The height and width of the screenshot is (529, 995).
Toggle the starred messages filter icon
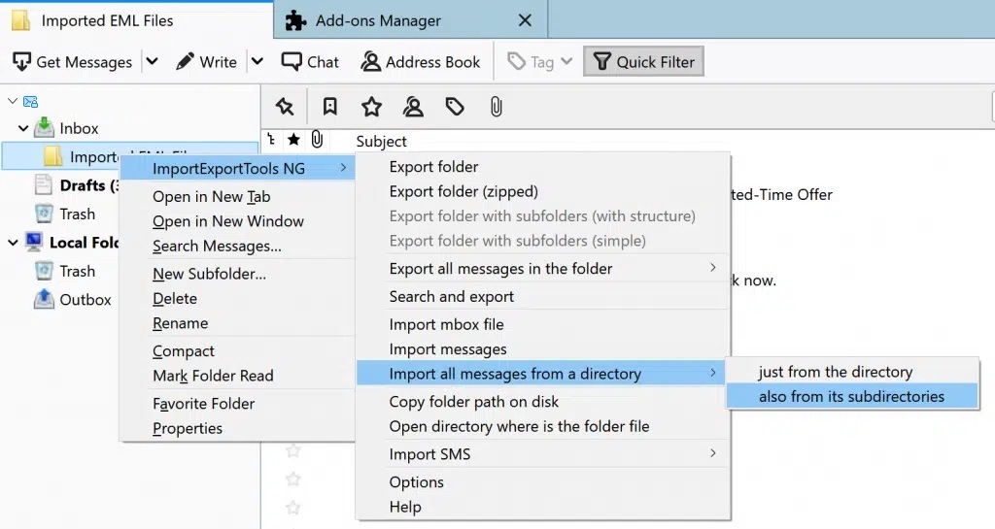371,107
